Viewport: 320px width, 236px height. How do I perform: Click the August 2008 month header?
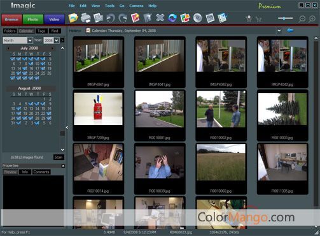pos(29,88)
